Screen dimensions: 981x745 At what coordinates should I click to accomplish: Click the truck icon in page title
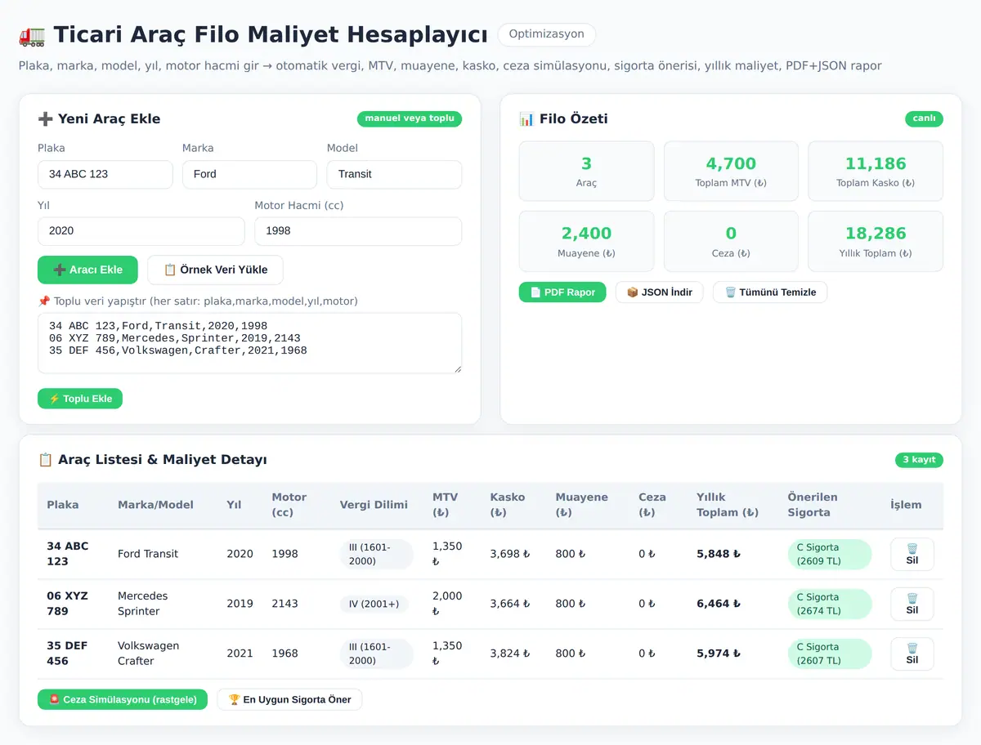coord(32,35)
